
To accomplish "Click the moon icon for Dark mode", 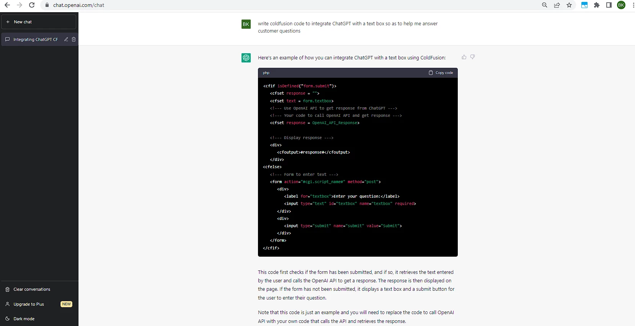I will coord(7,319).
